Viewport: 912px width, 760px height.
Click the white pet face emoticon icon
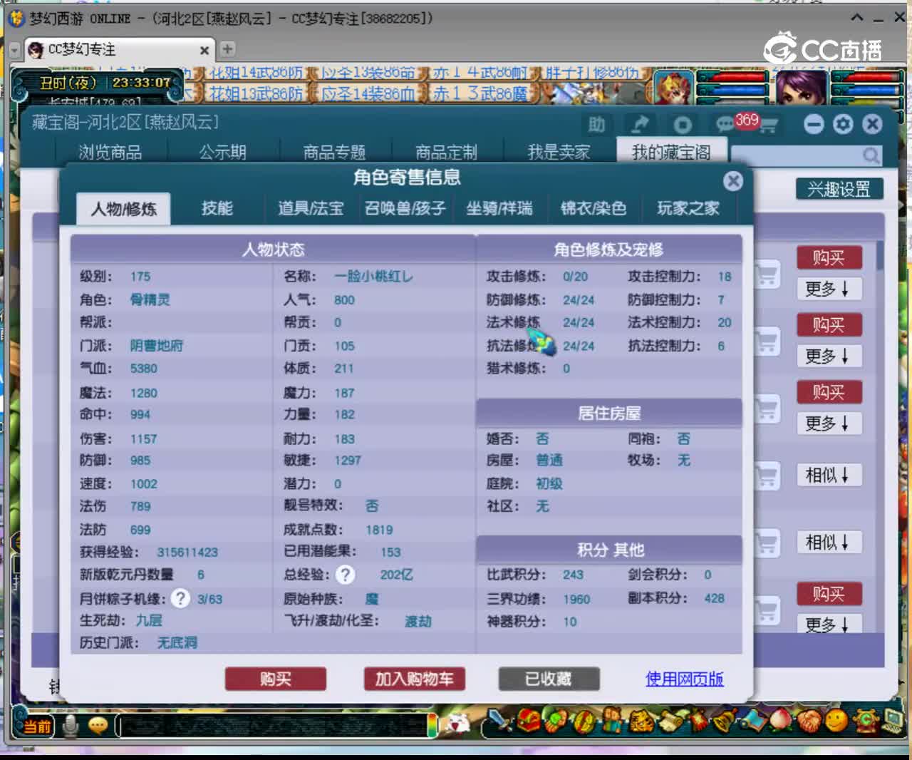[x=457, y=724]
